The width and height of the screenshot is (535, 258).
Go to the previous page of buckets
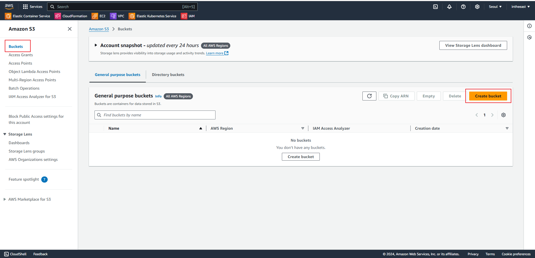[477, 115]
